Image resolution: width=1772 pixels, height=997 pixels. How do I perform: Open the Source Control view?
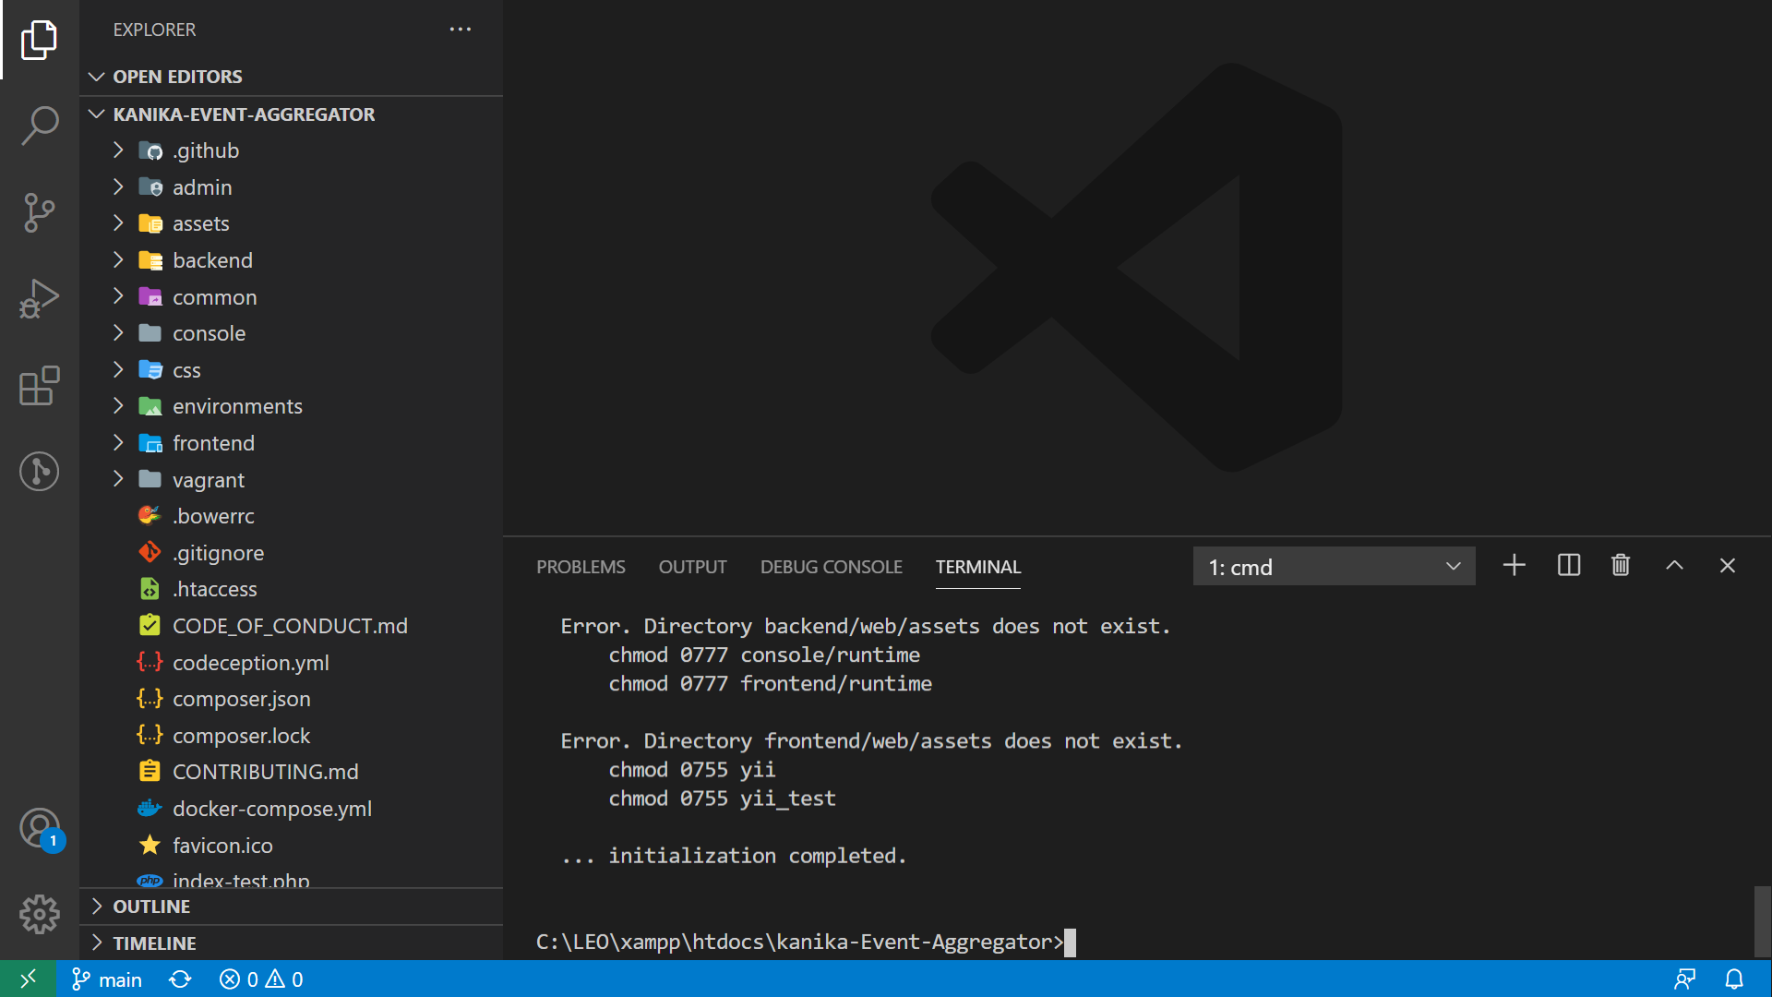pos(39,213)
